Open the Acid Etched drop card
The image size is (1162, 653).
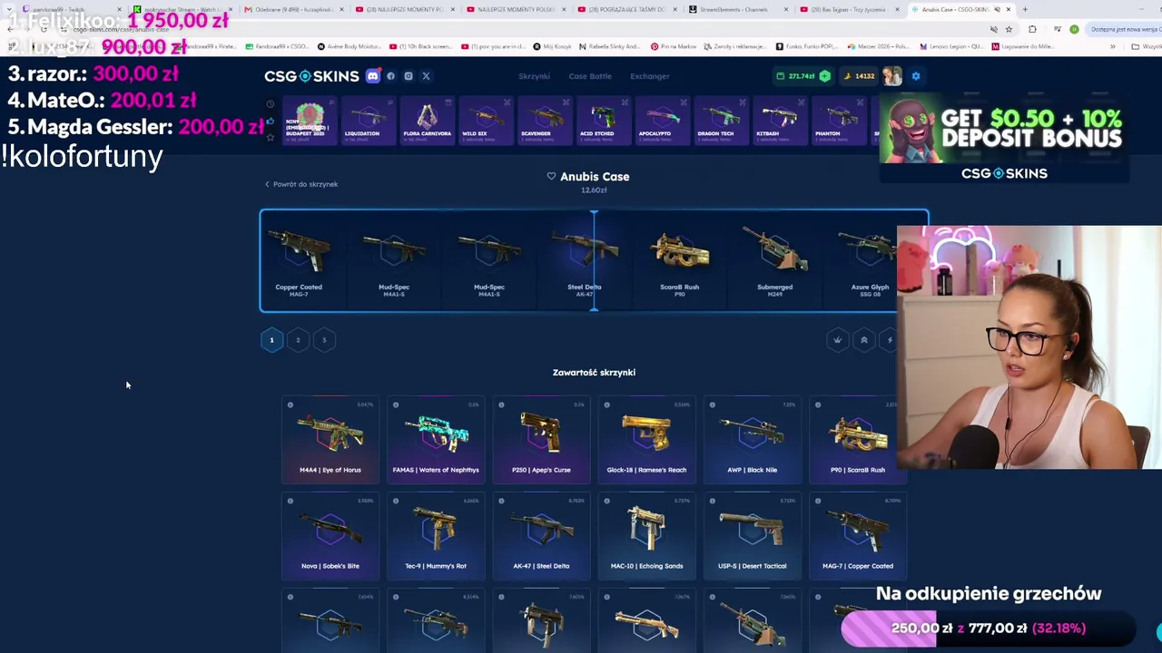pos(604,120)
